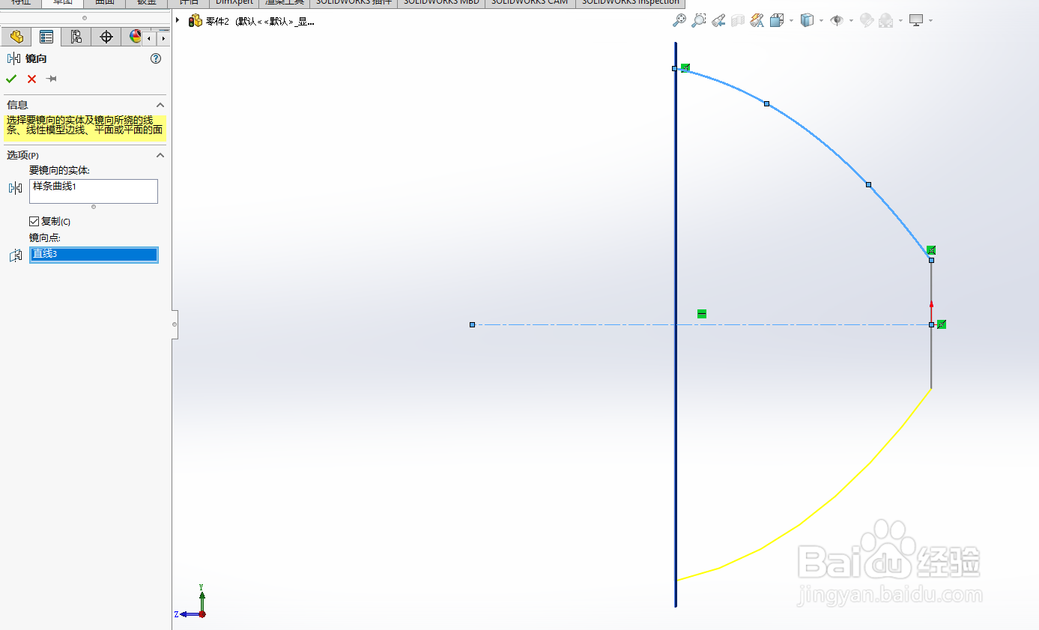Click the Previous View icon
This screenshot has height=630, width=1039.
pos(718,21)
